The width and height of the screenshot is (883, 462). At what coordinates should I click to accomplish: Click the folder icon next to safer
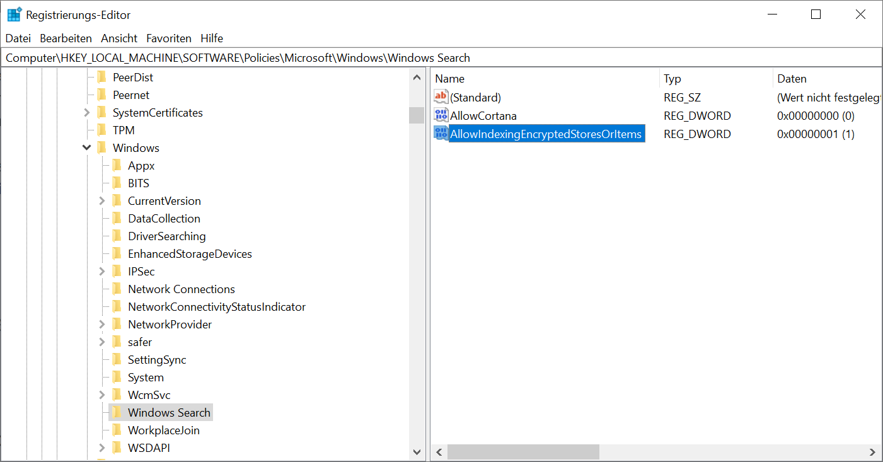[x=117, y=342]
